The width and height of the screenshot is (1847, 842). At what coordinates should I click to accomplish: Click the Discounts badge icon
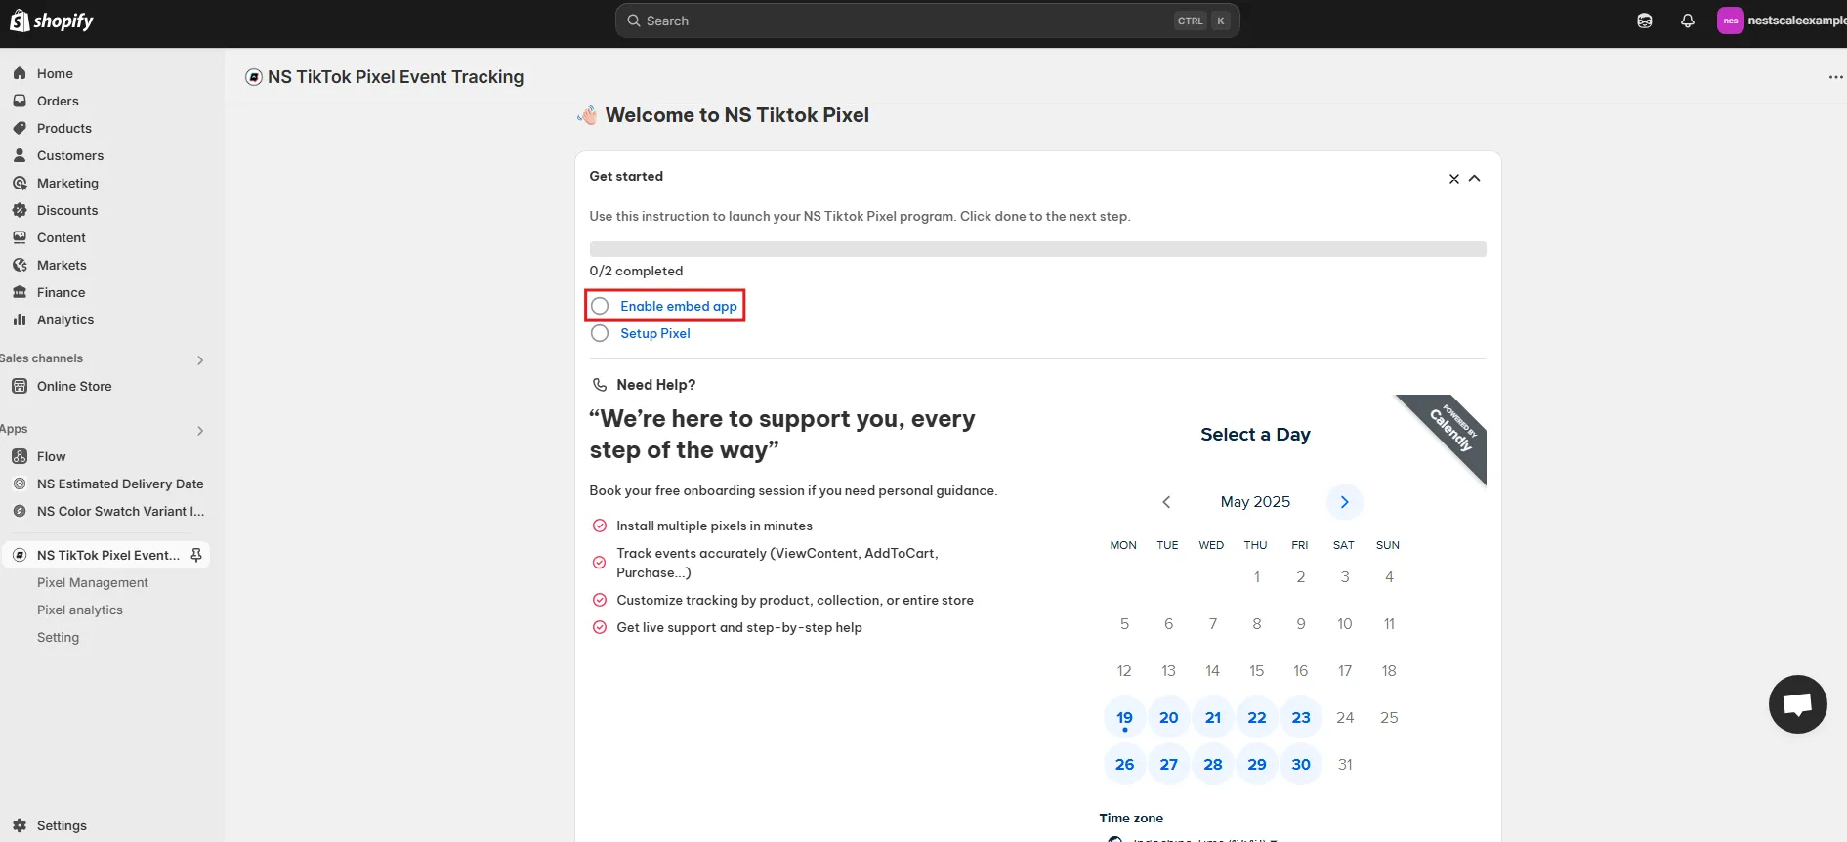tap(20, 210)
